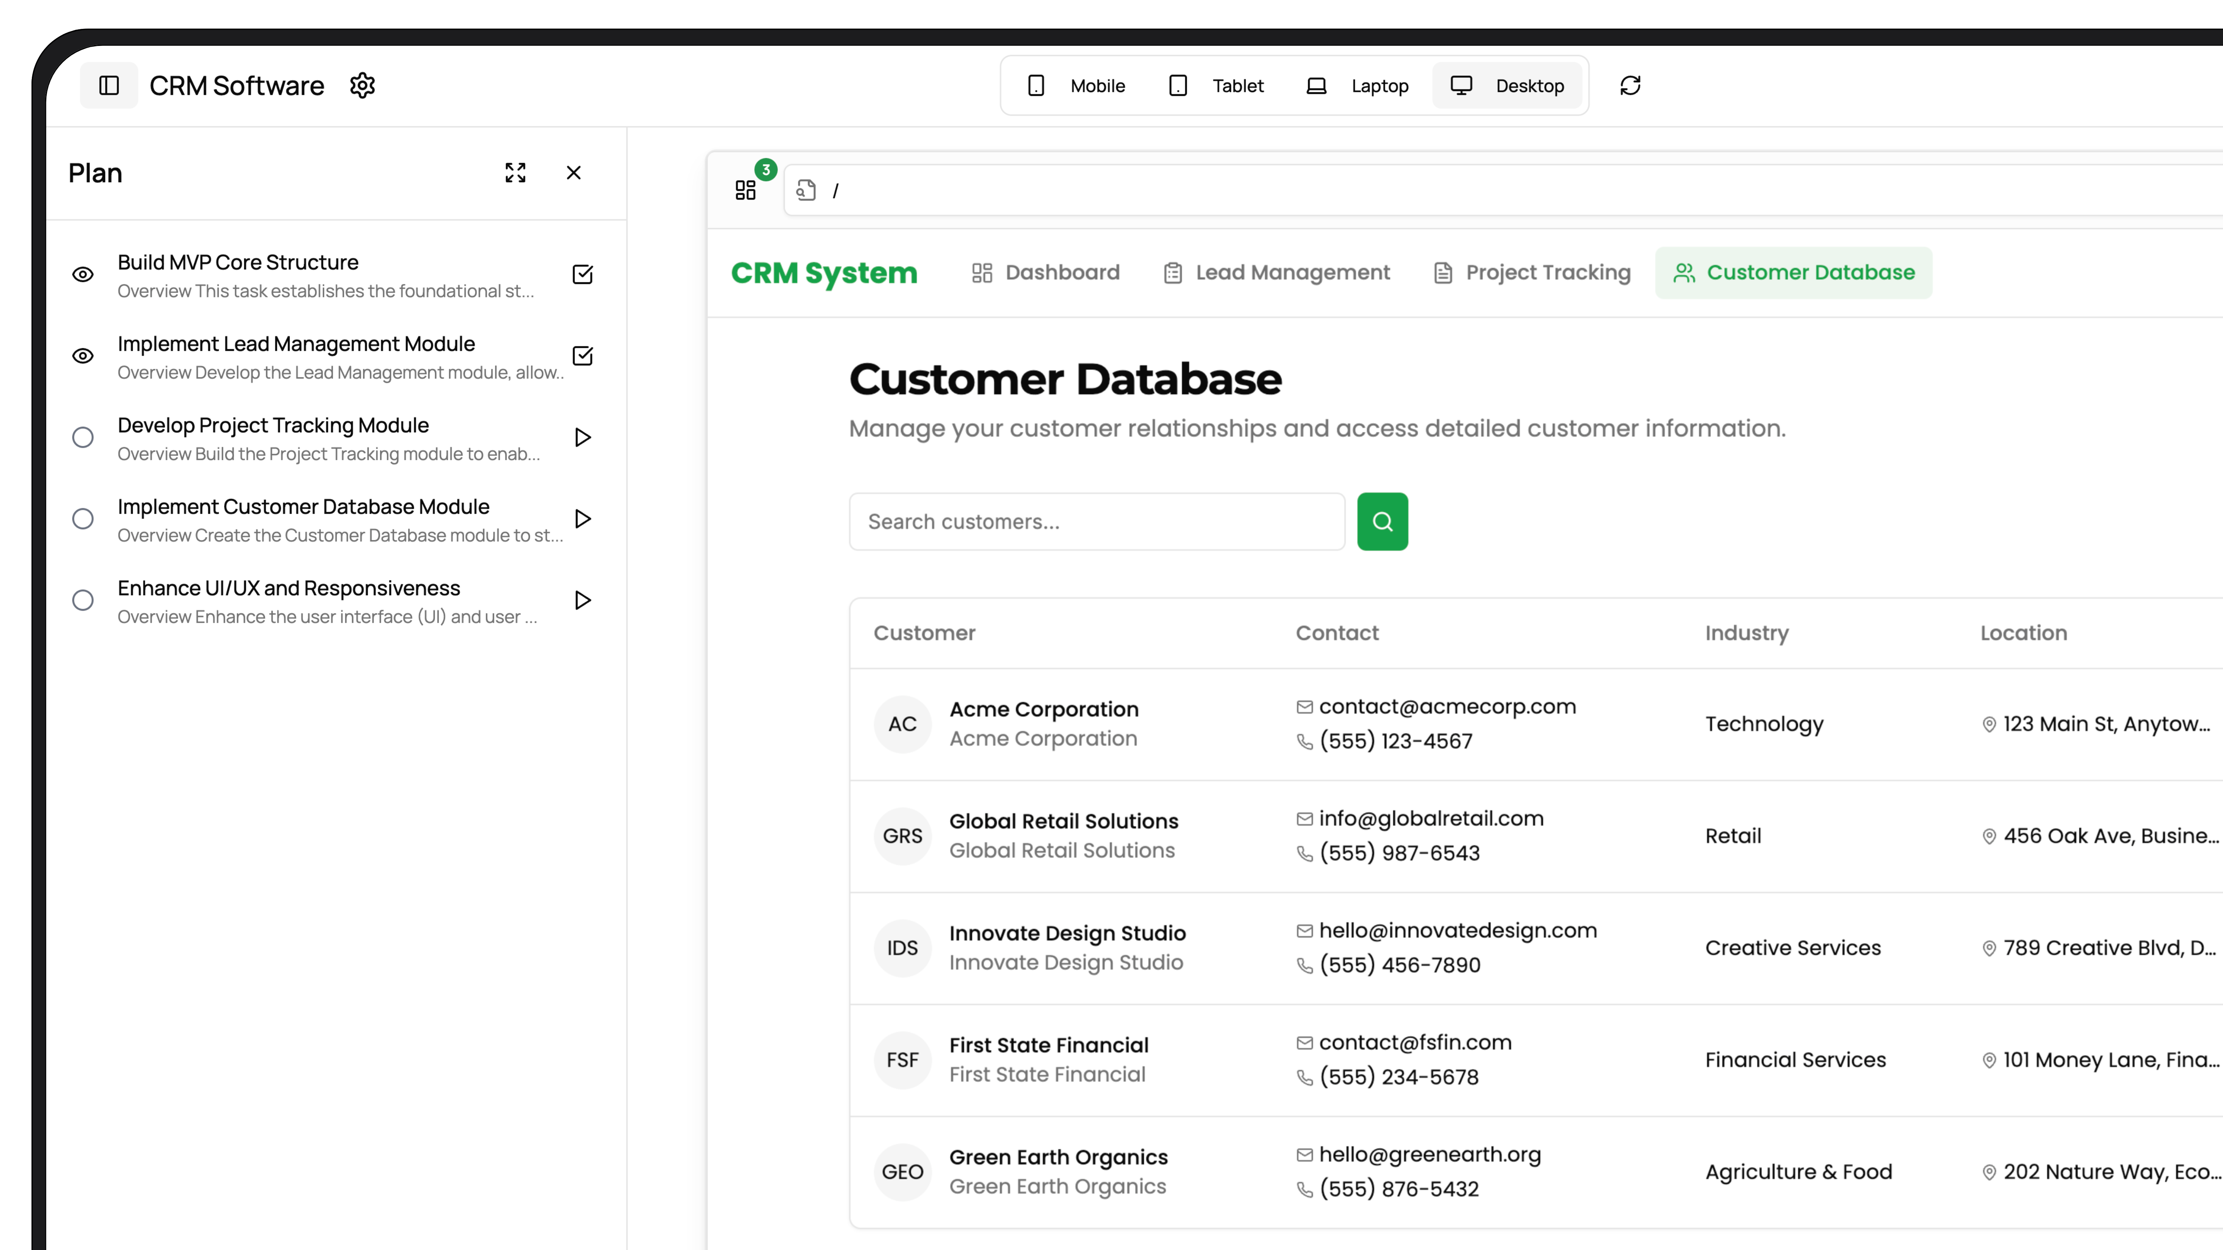Switch to the Lead Management tab
The height and width of the screenshot is (1250, 2223).
click(1276, 273)
